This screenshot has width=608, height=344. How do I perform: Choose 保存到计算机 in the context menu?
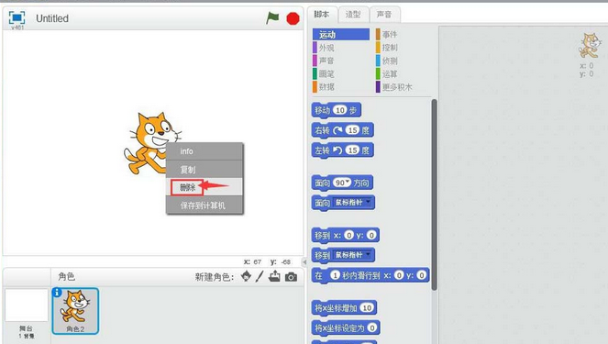[x=205, y=205]
